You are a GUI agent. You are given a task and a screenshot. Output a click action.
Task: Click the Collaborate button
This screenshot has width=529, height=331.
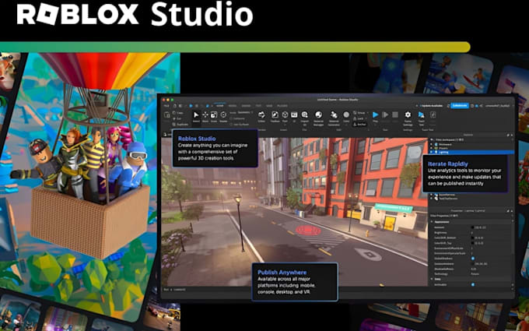click(460, 106)
